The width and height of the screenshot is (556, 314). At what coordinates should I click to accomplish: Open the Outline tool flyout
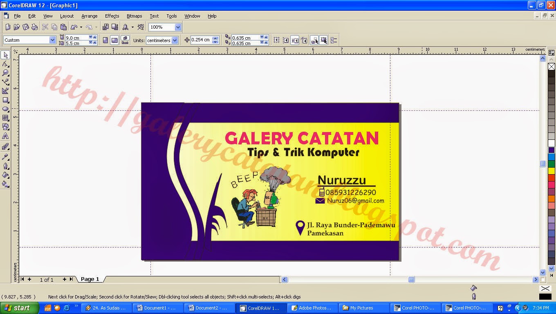[x=5, y=166]
